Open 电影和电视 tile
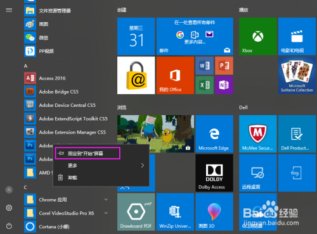This screenshot has width=317, height=234. pyautogui.click(x=297, y=37)
